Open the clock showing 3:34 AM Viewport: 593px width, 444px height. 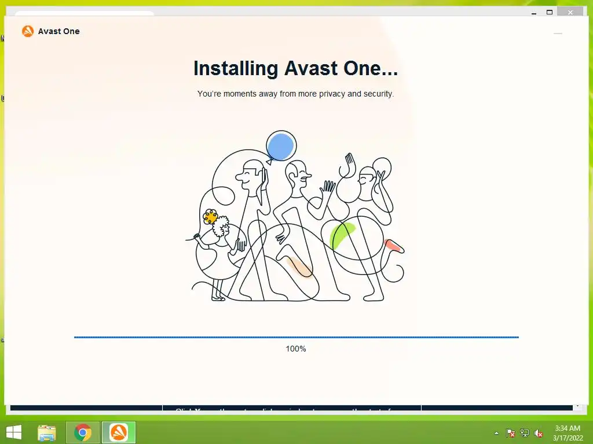click(568, 433)
